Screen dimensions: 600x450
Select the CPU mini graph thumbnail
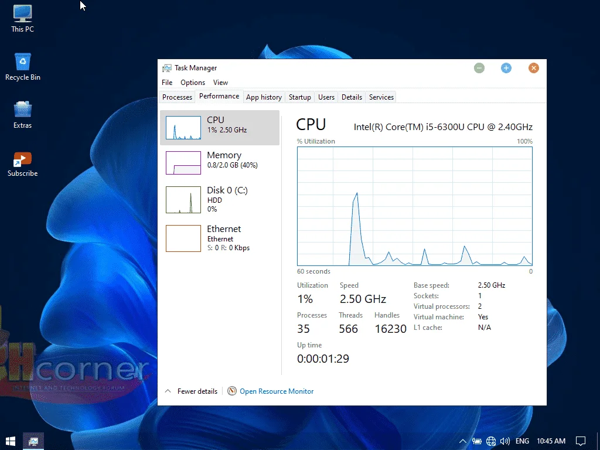(183, 127)
